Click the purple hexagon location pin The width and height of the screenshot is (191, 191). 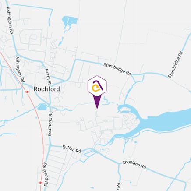click(97, 86)
